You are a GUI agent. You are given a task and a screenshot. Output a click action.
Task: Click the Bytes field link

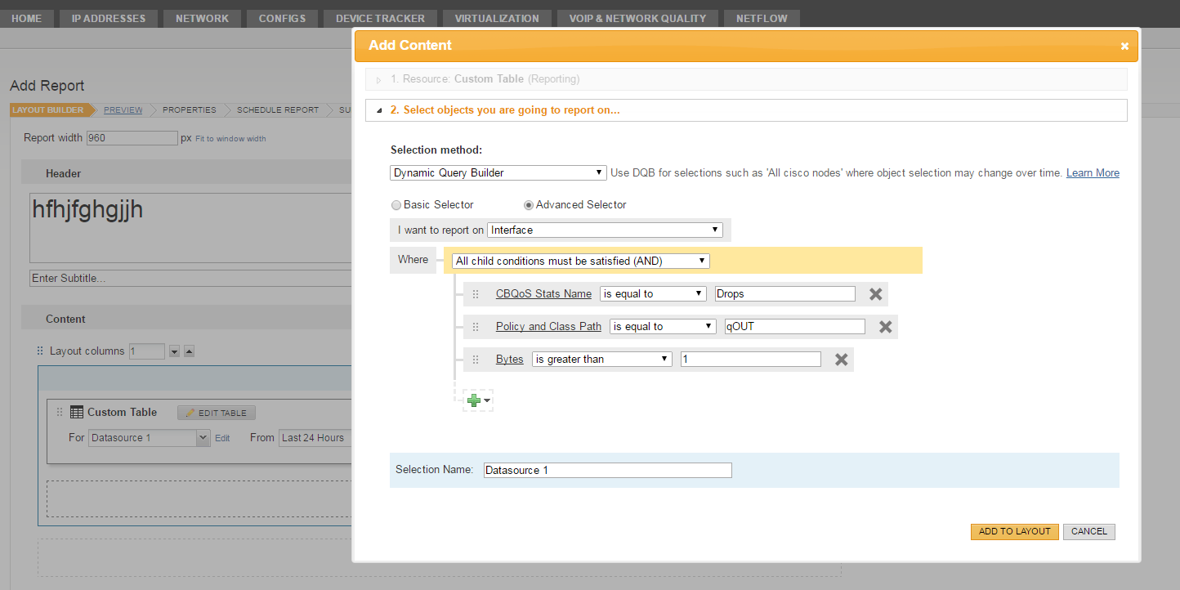[510, 360]
